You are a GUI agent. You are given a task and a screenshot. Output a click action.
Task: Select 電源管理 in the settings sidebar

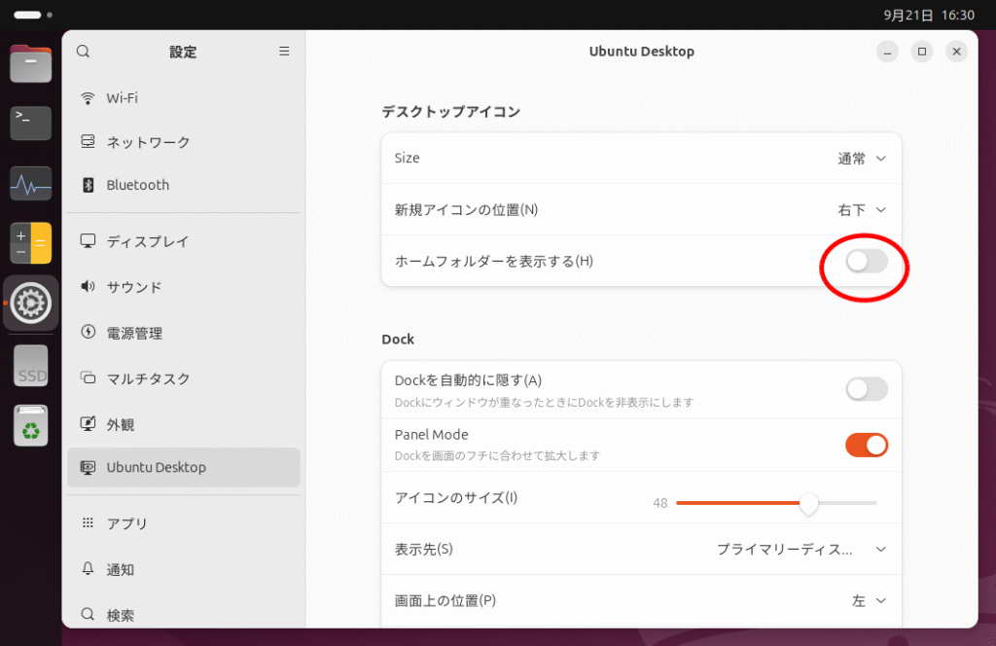click(184, 332)
